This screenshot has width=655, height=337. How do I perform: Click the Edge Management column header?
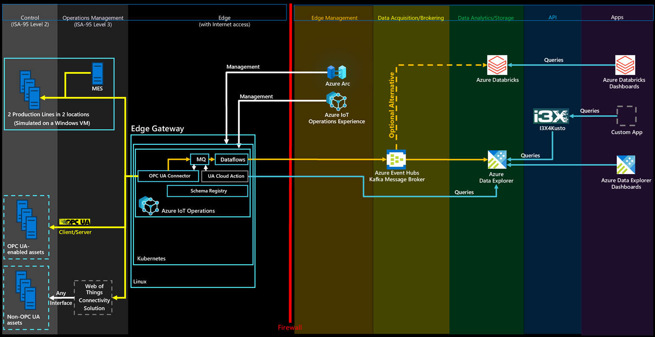tap(334, 18)
